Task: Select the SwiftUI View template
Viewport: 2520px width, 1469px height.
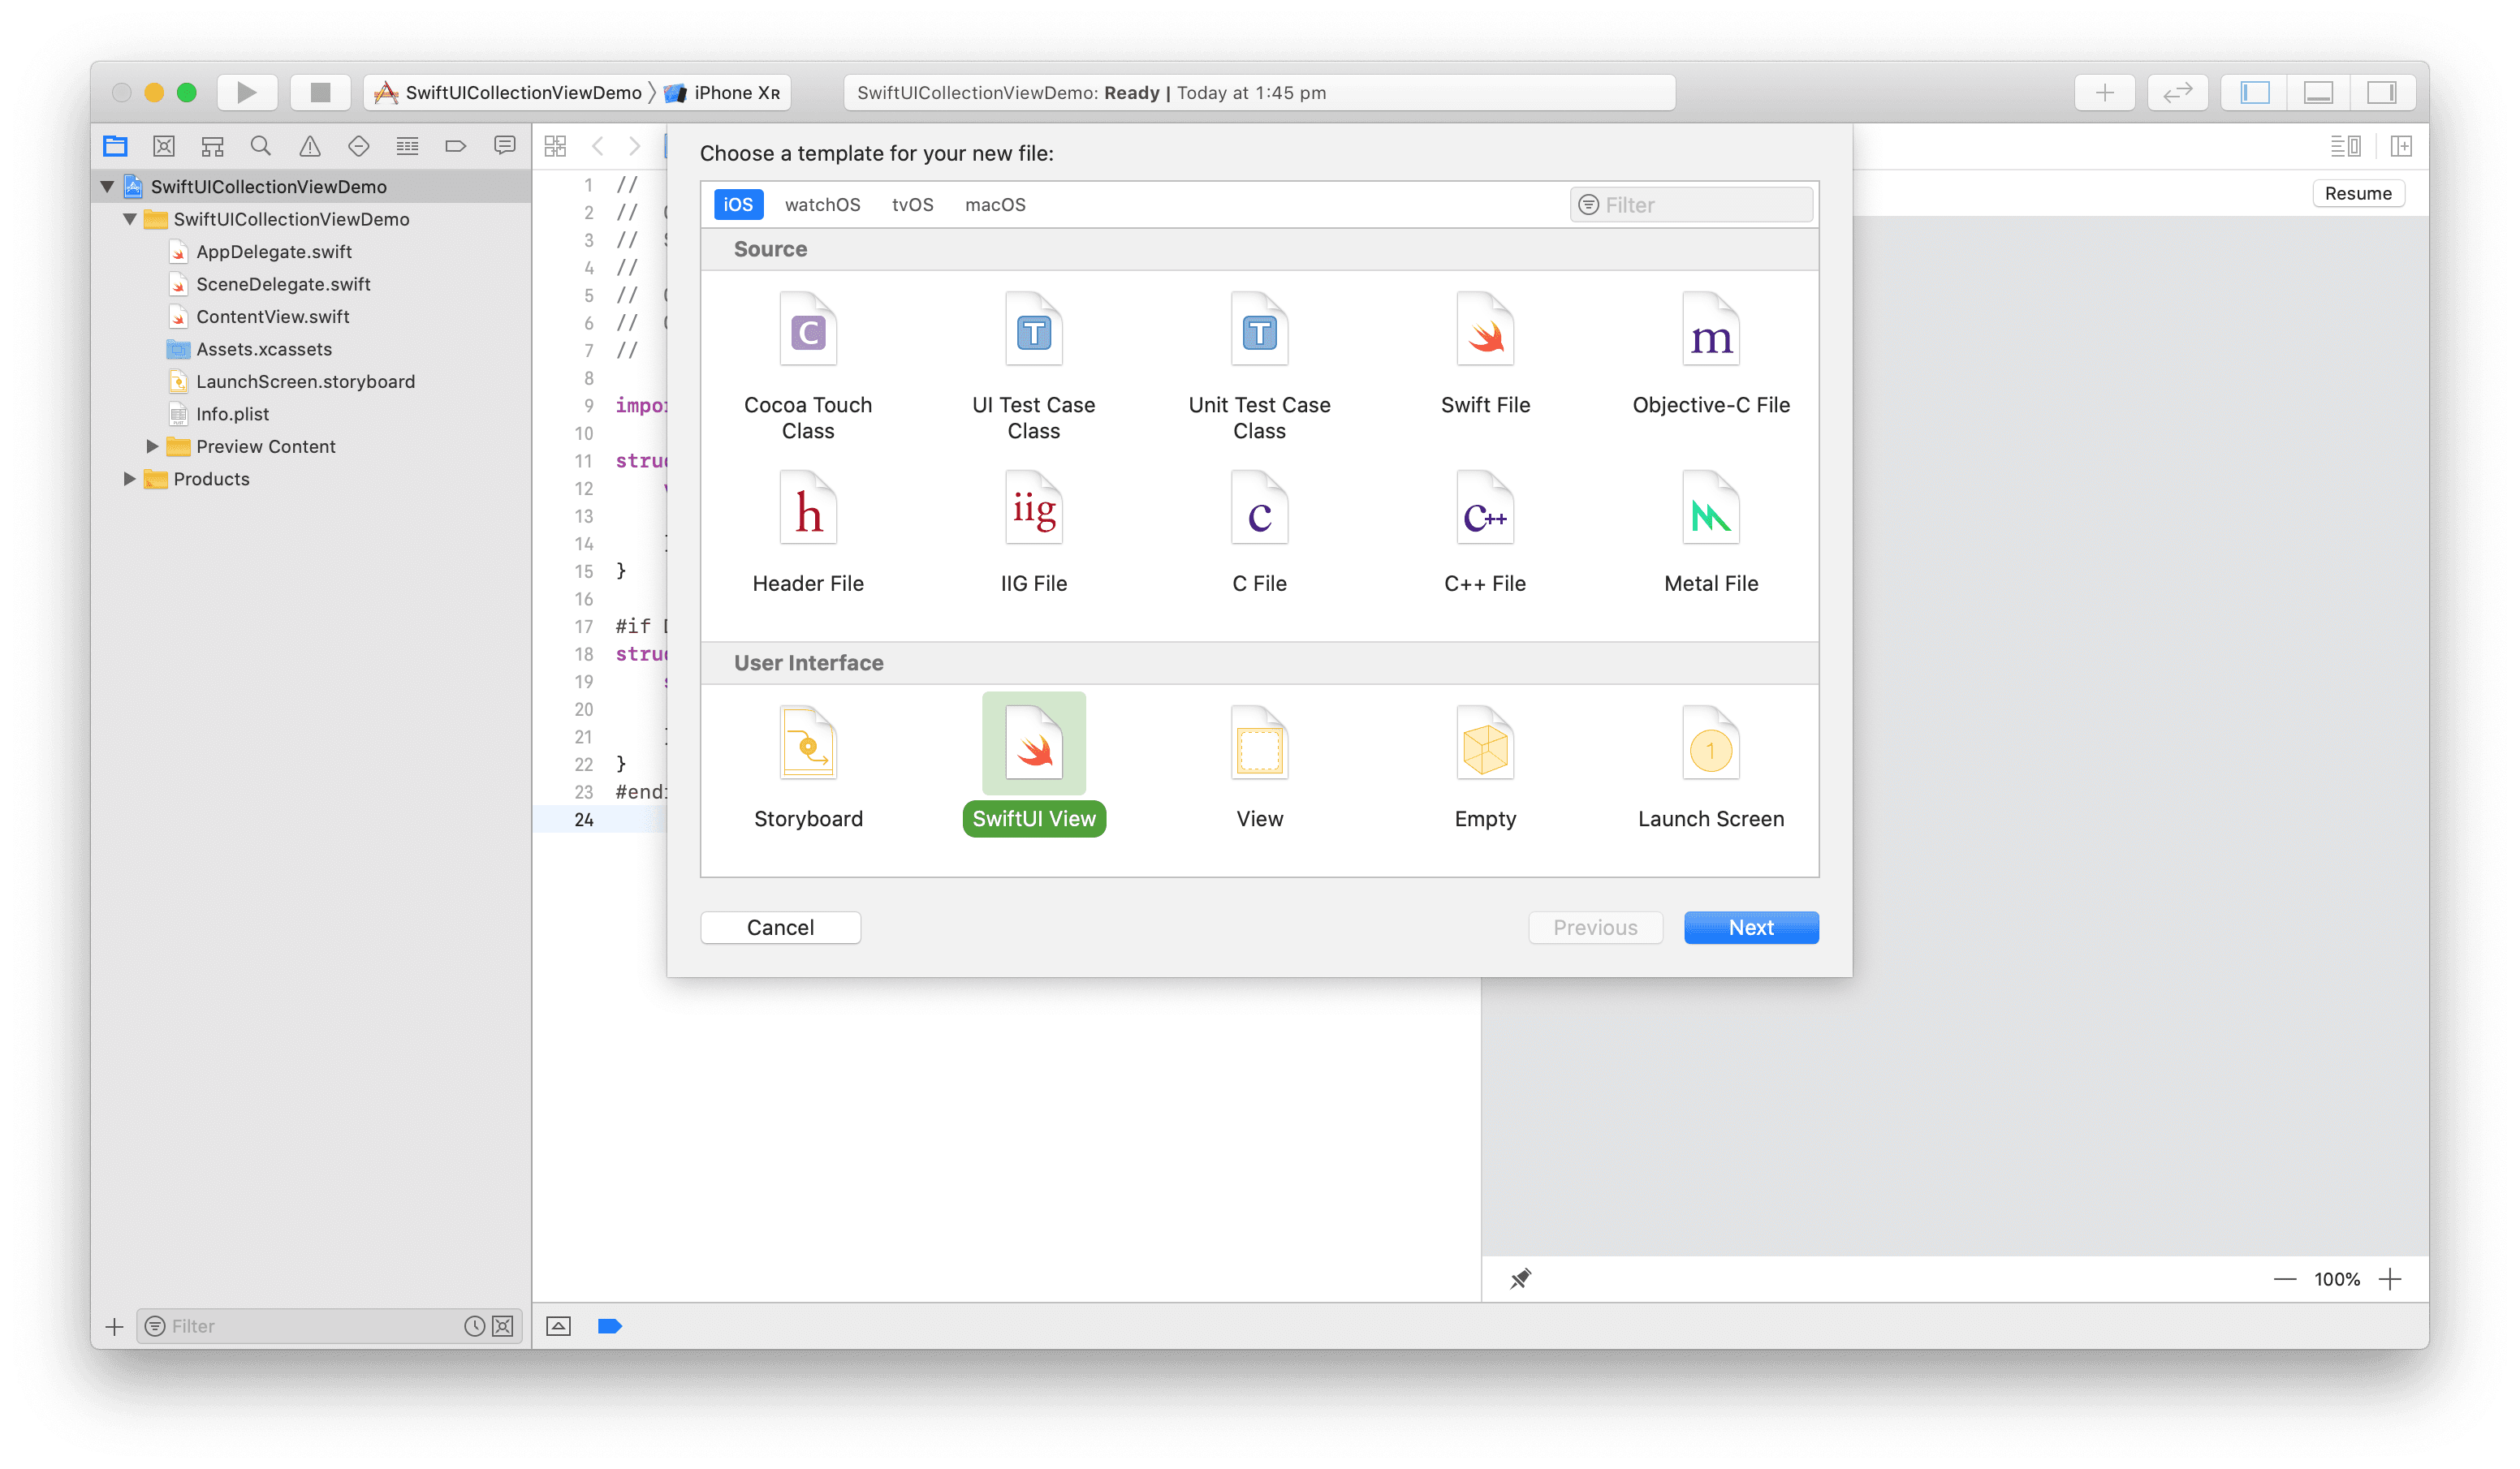Action: pos(1033,765)
